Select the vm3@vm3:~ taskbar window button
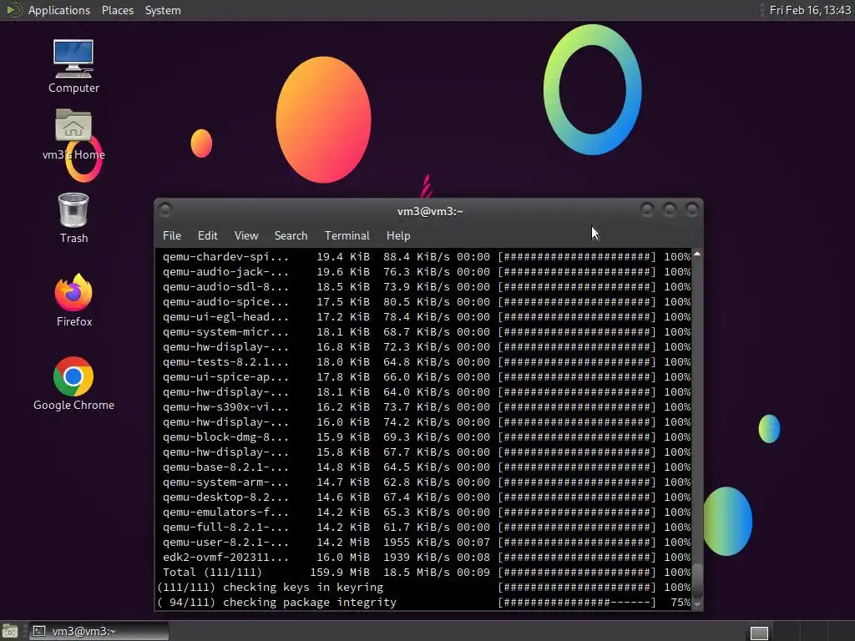The width and height of the screenshot is (855, 641). (x=99, y=631)
